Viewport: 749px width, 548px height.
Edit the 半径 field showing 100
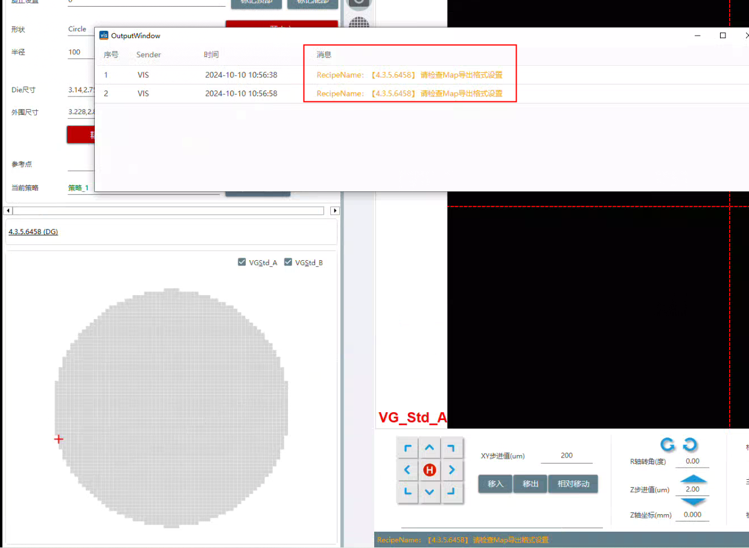coord(81,53)
